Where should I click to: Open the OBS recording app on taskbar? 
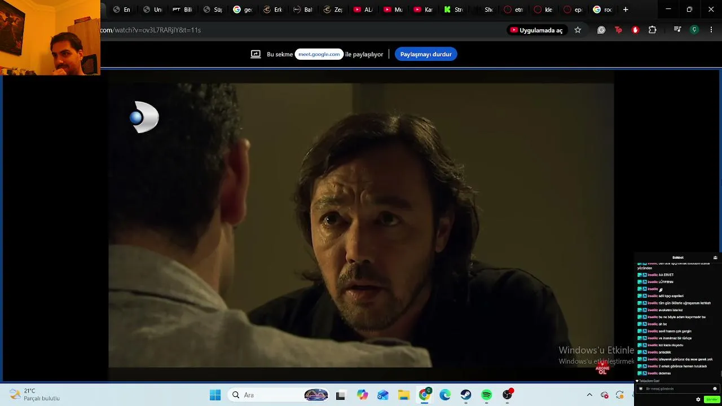508,395
